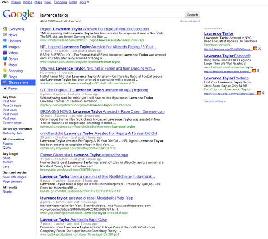Click into the search query field
268x239 pixels.
(x=112, y=15)
